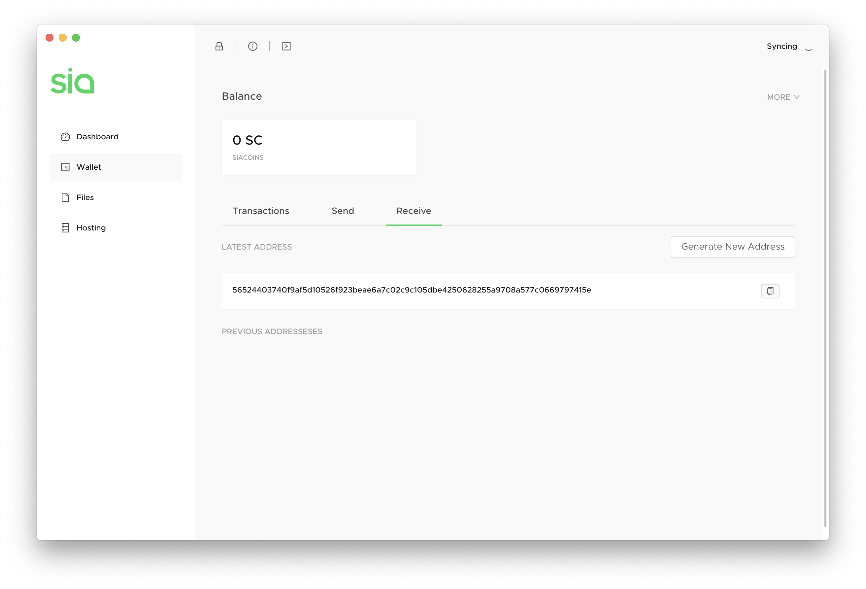Open Files in the sidebar
Viewport: 866px width, 589px height.
(x=116, y=197)
